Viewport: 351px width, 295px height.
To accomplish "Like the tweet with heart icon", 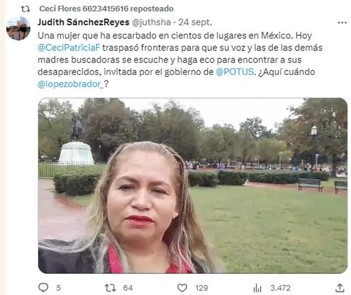I will pos(182,288).
